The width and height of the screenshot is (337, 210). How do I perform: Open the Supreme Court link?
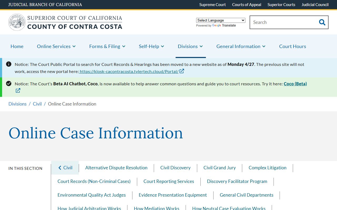(x=212, y=4)
